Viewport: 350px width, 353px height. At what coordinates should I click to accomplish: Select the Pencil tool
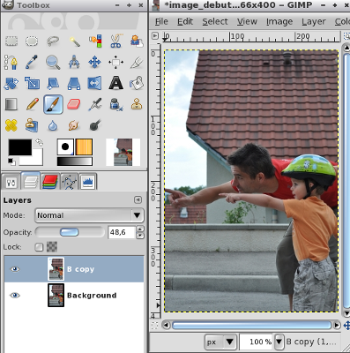tap(32, 104)
